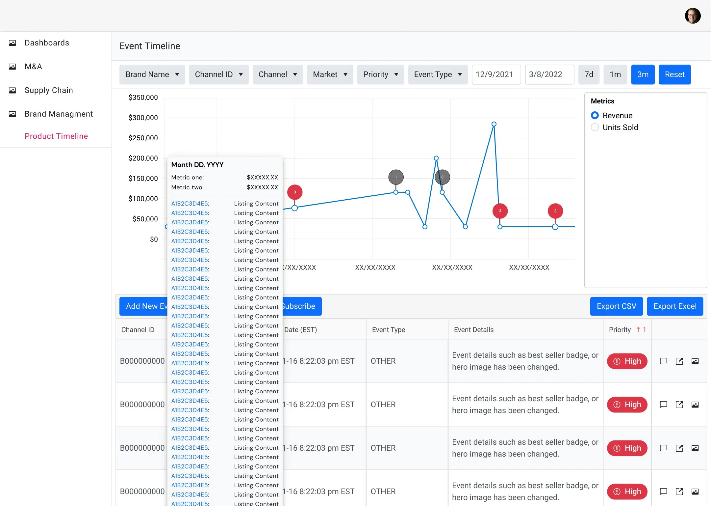Open the Brand Name dropdown filter
This screenshot has height=506, width=711.
click(152, 74)
